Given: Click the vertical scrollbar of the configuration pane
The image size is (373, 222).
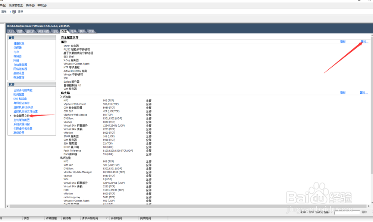Looking at the screenshot, I should [x=372, y=106].
